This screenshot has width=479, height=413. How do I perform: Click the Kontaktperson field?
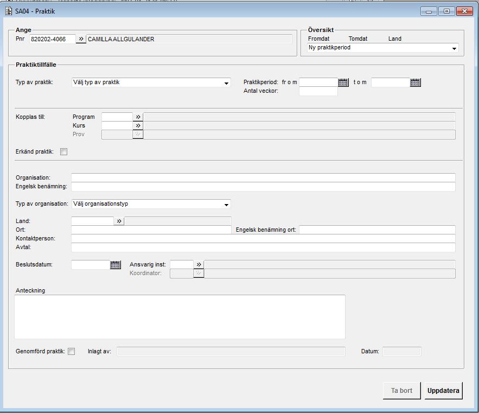point(263,238)
